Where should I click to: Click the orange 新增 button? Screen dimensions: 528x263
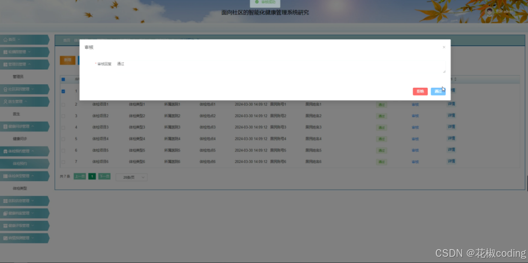click(68, 60)
